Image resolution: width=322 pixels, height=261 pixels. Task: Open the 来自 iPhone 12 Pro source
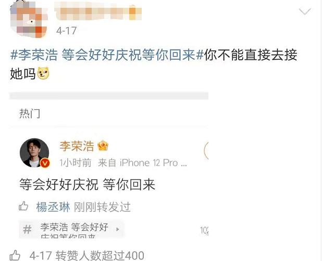(142, 163)
